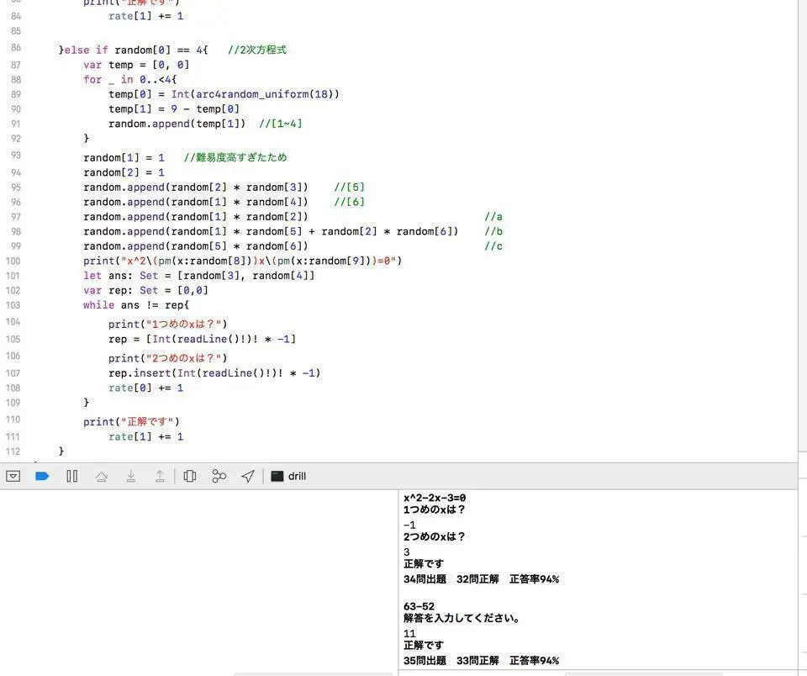Set a breakpoint on gutter line 112
The image size is (807, 676).
point(13,452)
